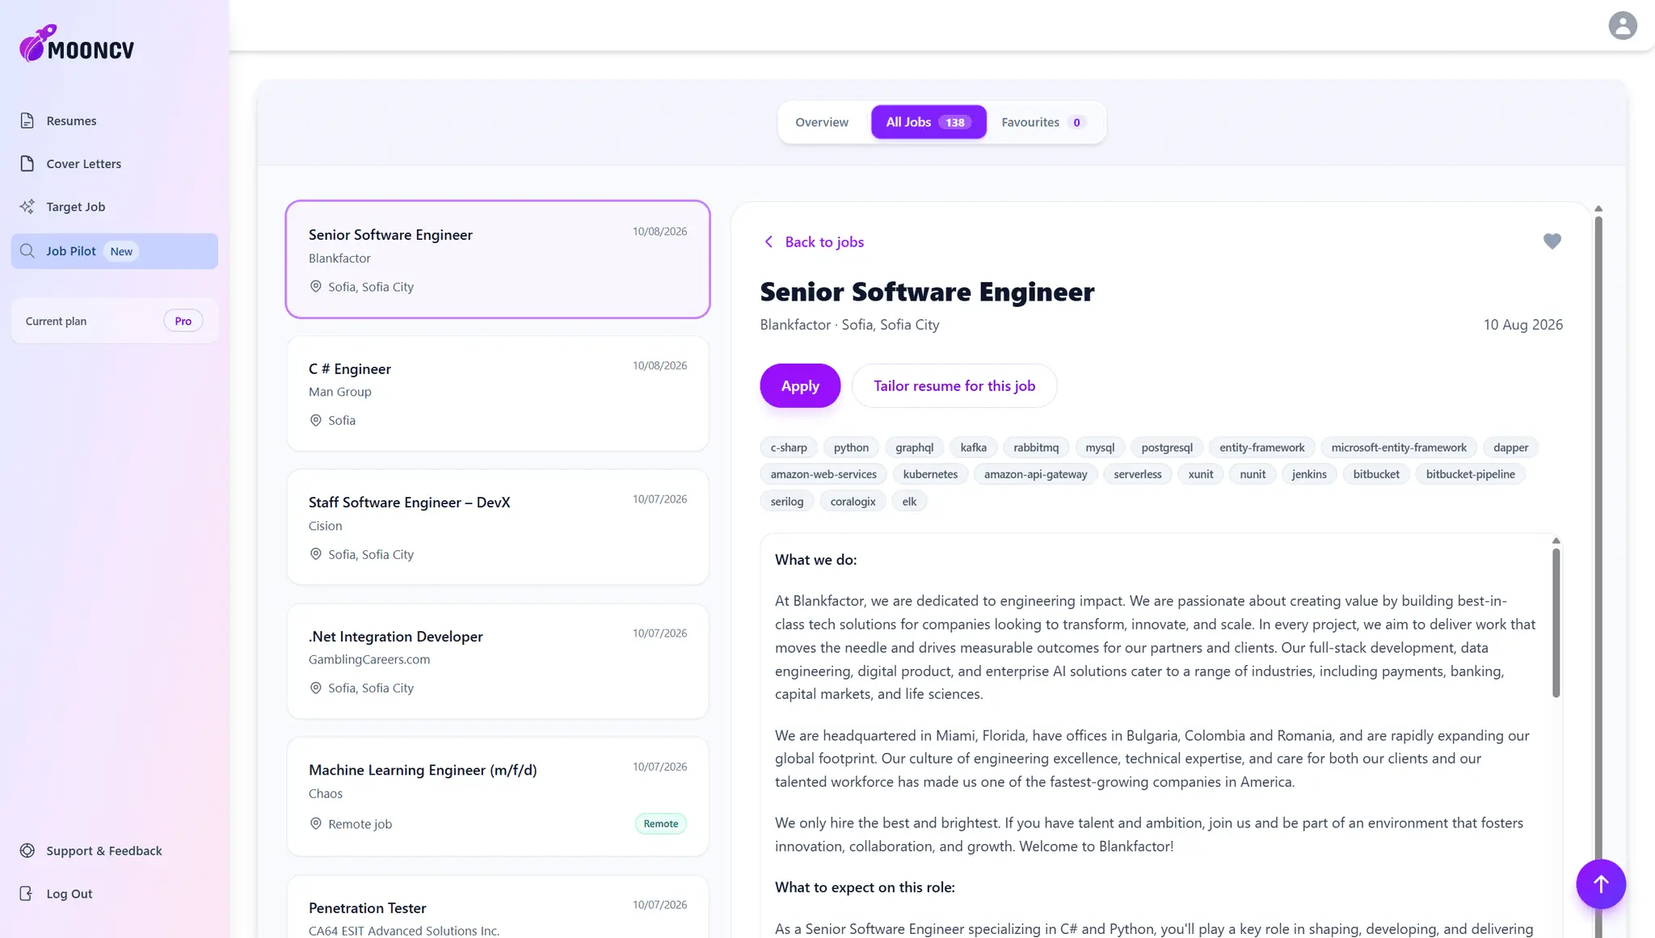Click location pin on C # Engineer card
The width and height of the screenshot is (1655, 938).
[x=315, y=420]
